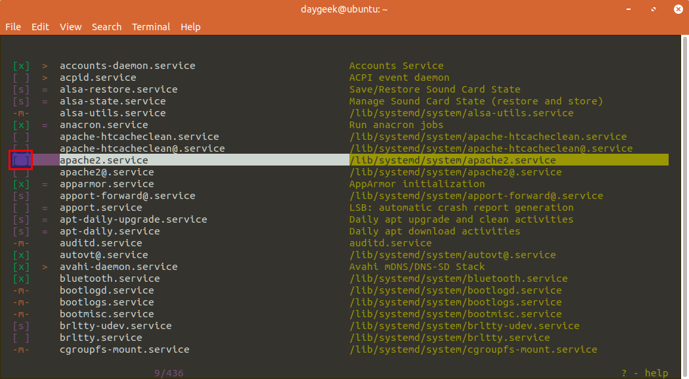Click the equals status symbol beside apparmor.service
Viewport: 689px width, 379px height.
(45, 184)
